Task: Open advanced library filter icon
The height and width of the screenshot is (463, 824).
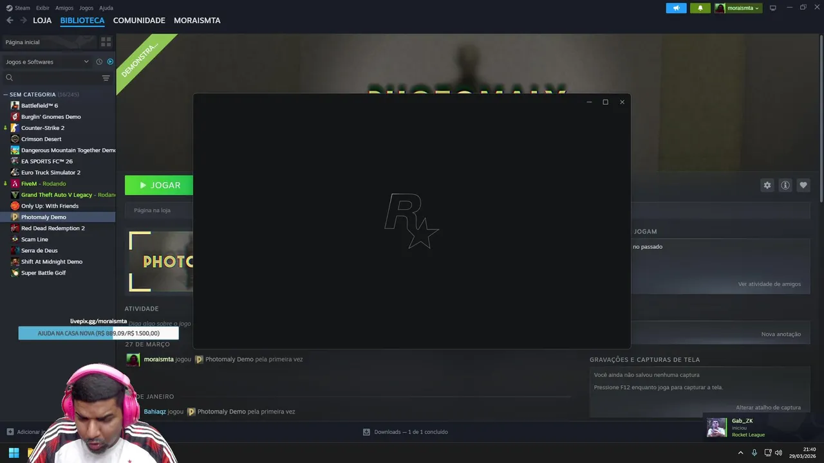Action: (106, 78)
